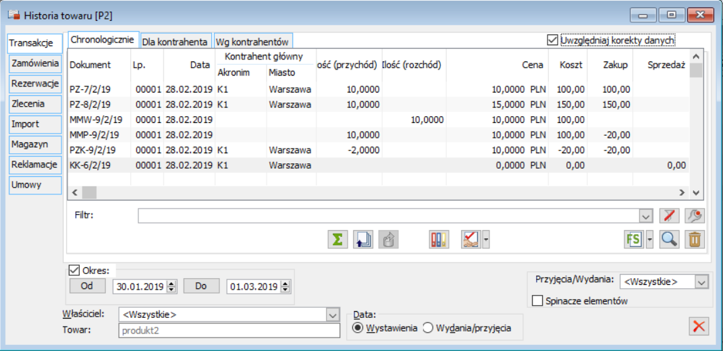Open preview with the magnifying glass icon
Screen dimensions: 723x351
click(669, 239)
